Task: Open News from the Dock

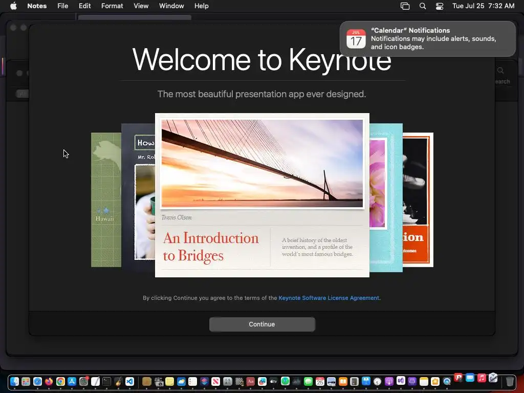Action: coord(215,381)
